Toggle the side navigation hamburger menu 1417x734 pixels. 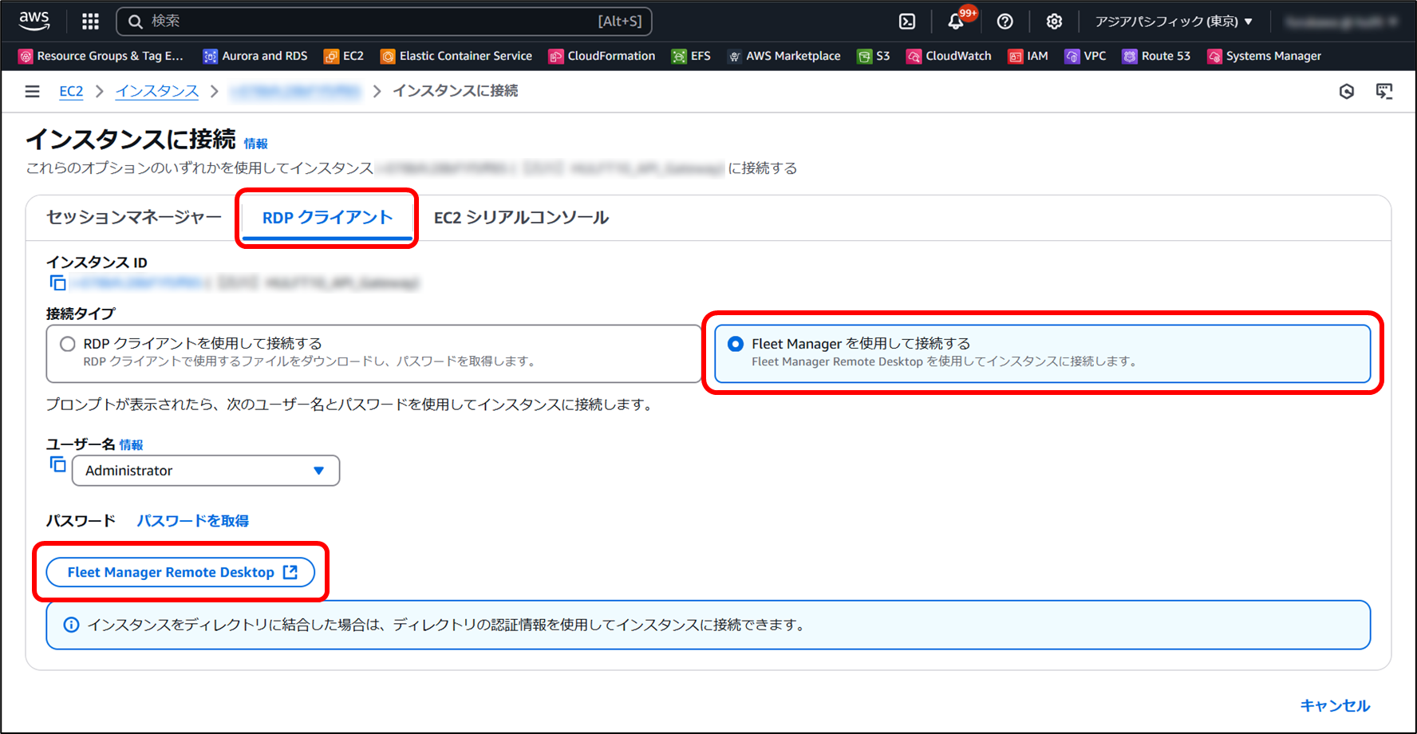[32, 91]
